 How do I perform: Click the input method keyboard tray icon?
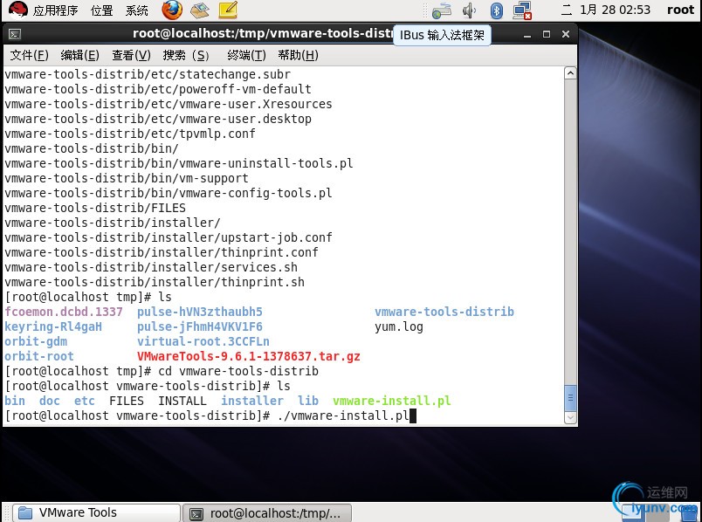[442, 10]
